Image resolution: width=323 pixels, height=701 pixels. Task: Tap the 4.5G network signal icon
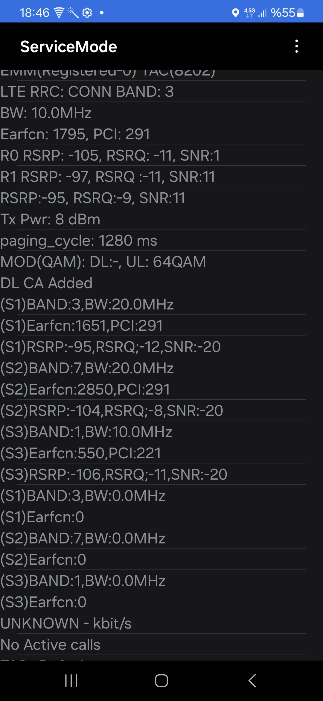pyautogui.click(x=250, y=13)
